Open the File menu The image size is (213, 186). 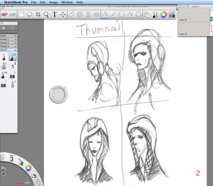pyautogui.click(x=34, y=2)
